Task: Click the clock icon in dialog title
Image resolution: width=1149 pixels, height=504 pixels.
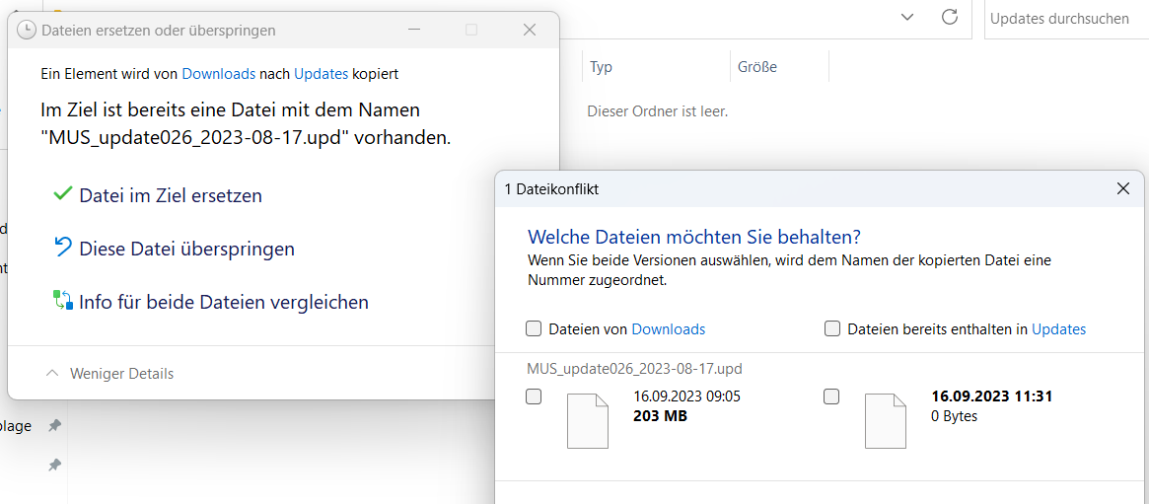Action: pos(27,30)
